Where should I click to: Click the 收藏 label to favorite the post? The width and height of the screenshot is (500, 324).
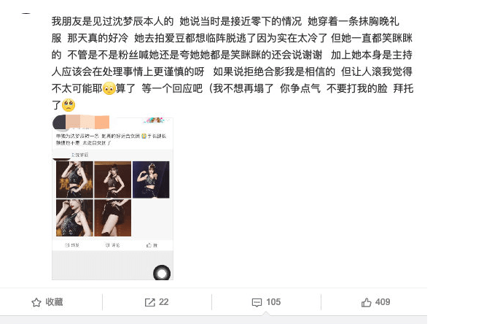(x=54, y=302)
